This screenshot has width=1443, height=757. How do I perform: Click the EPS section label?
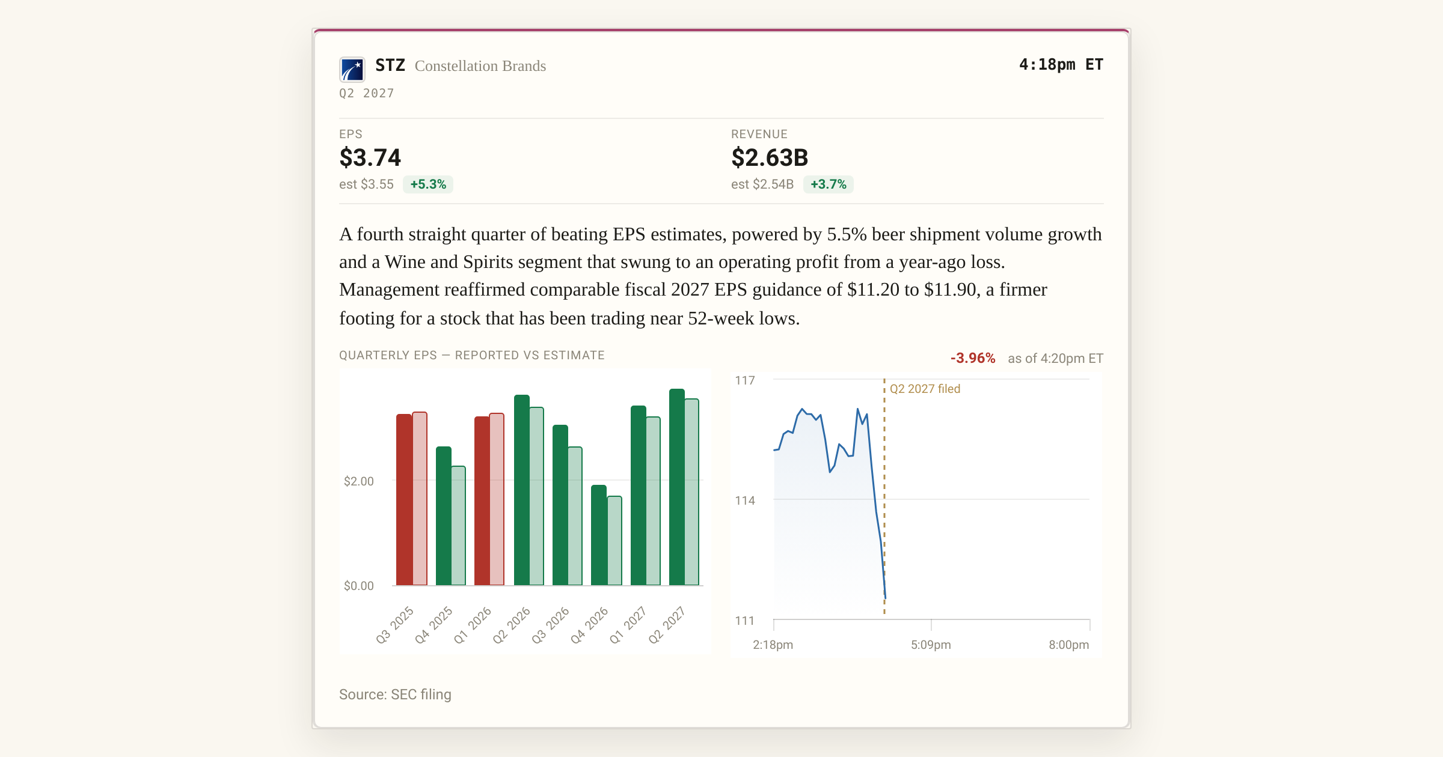351,134
